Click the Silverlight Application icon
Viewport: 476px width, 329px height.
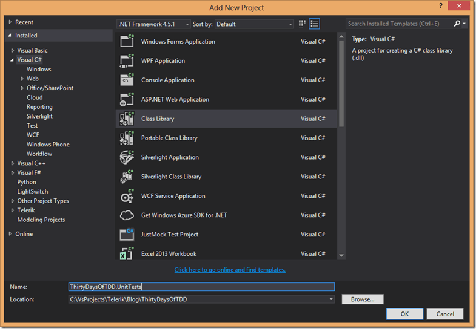click(127, 157)
